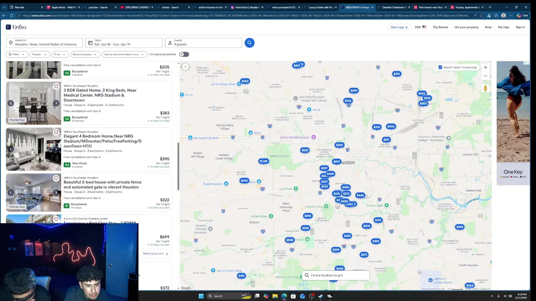Change currency via USD selector

tap(420, 27)
